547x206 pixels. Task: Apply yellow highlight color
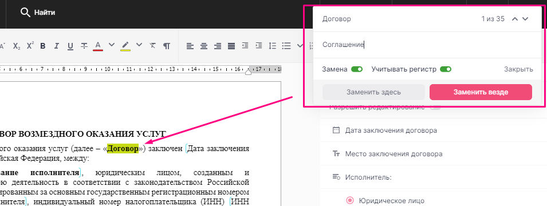[125, 46]
